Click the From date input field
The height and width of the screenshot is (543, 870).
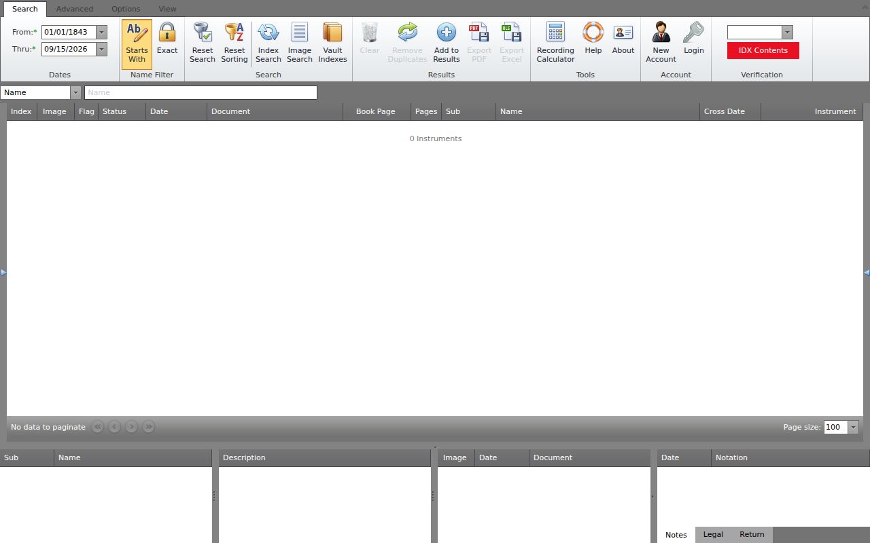coord(69,32)
